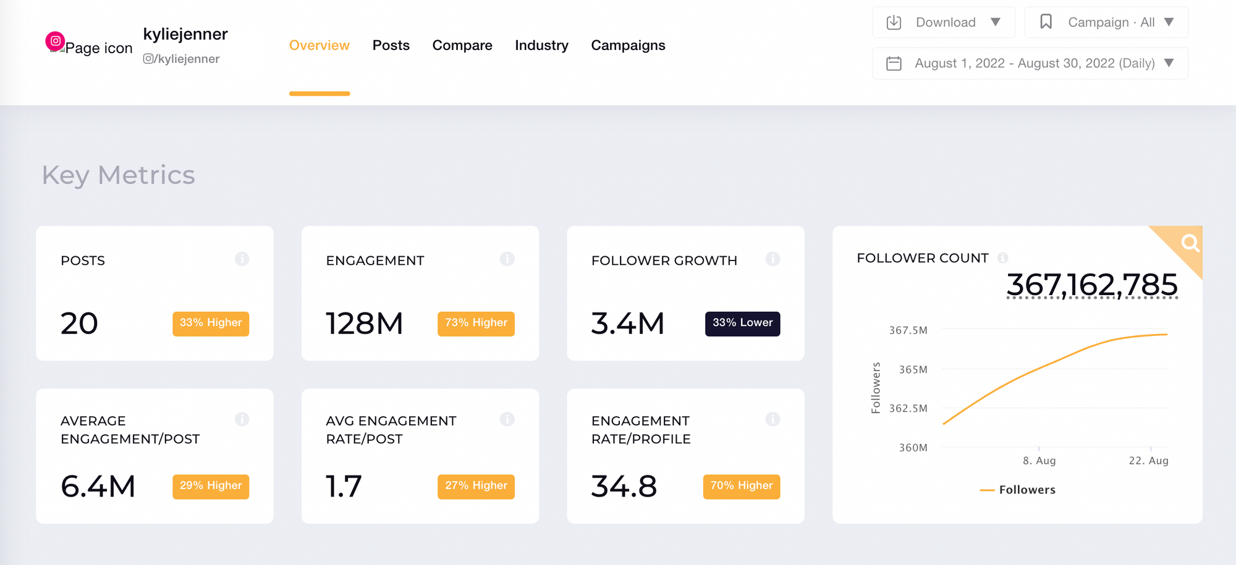
Task: Click the bookmark icon beside Campaign · All
Action: point(1046,22)
